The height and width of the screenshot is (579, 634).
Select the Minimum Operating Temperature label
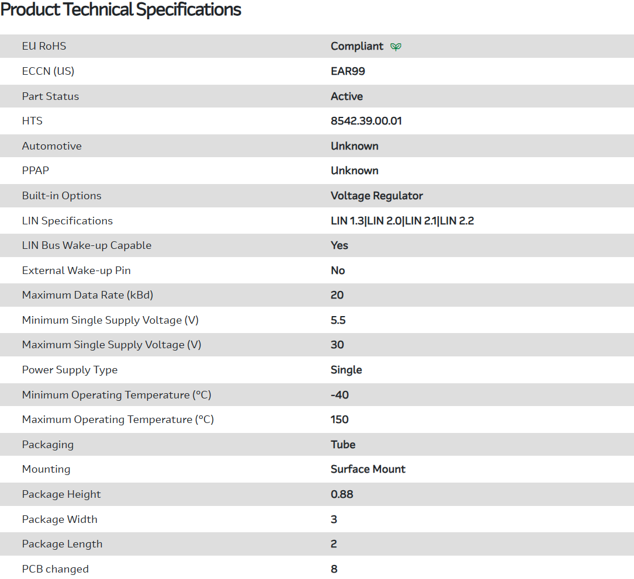pyautogui.click(x=116, y=395)
